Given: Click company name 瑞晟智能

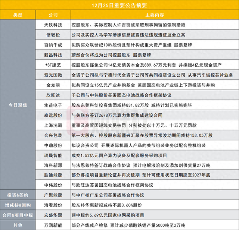Looking at the screenshot, I should (53, 155).
